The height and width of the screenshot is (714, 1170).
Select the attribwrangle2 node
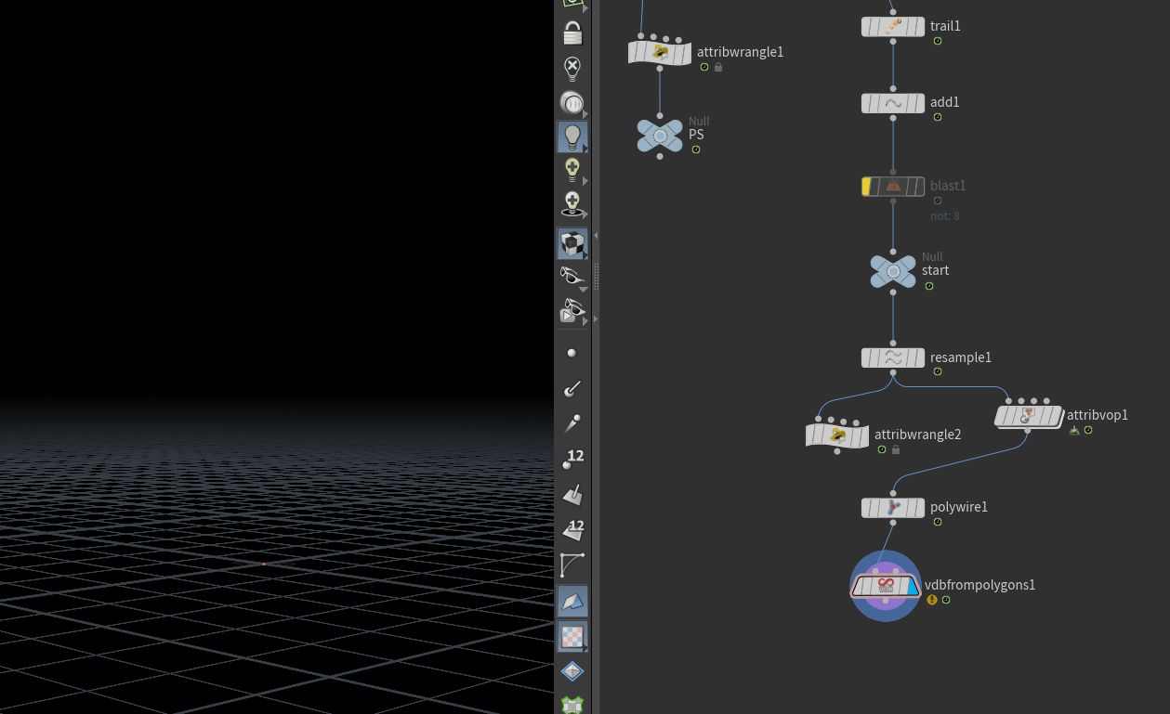tap(837, 435)
